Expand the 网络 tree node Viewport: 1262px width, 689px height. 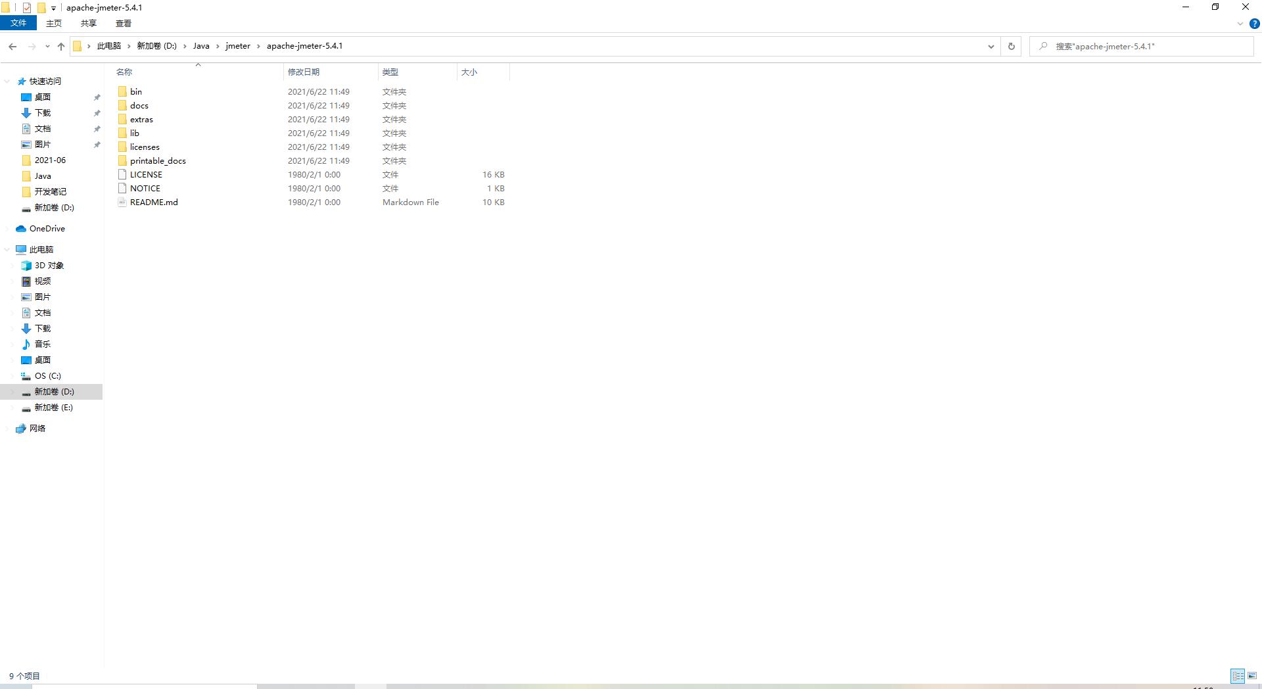[7, 429]
